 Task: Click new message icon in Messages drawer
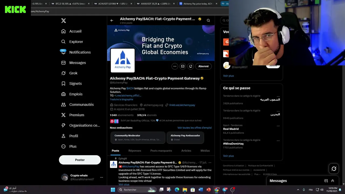pos(326,181)
